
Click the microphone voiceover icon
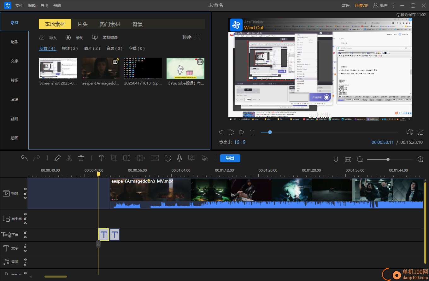[179, 158]
